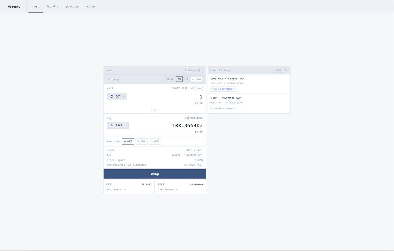Open the admin tab
Viewport: 394px width, 251px height.
pos(90,7)
